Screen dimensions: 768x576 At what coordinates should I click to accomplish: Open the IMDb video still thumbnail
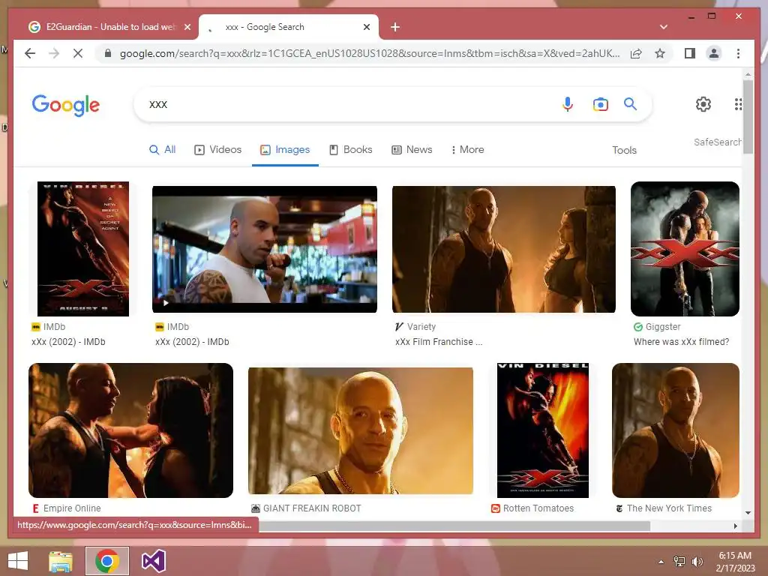(265, 249)
